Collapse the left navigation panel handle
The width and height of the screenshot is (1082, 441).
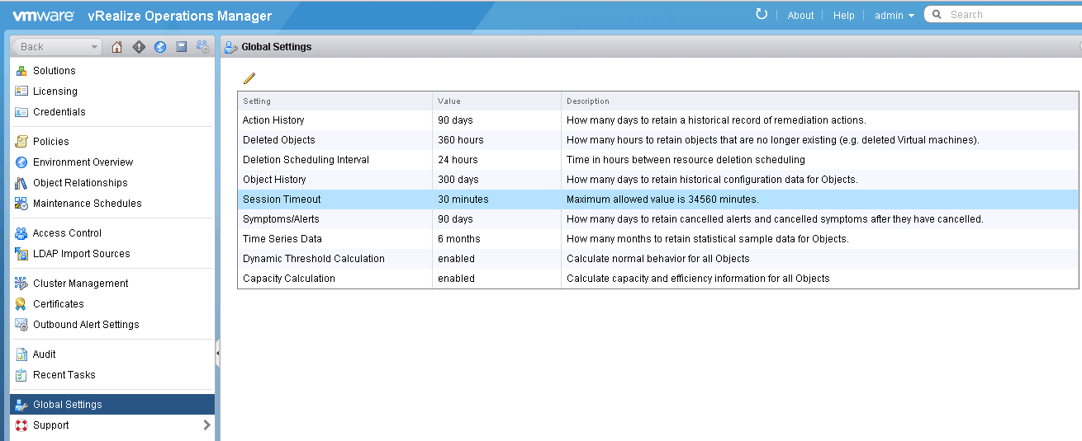coord(217,354)
